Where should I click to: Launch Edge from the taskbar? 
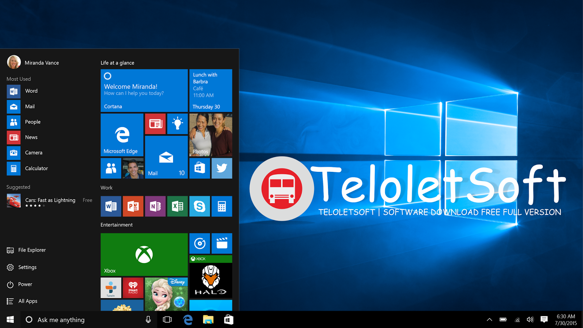188,320
